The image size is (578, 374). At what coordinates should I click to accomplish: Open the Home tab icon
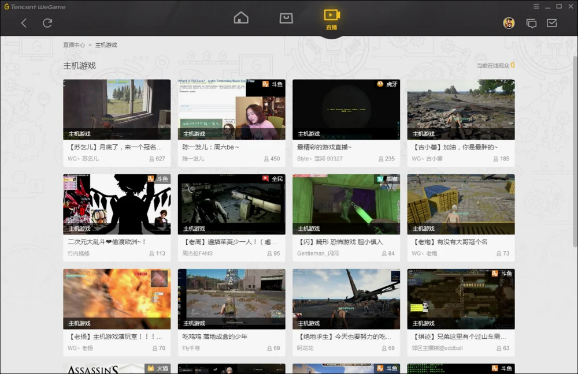coord(241,18)
